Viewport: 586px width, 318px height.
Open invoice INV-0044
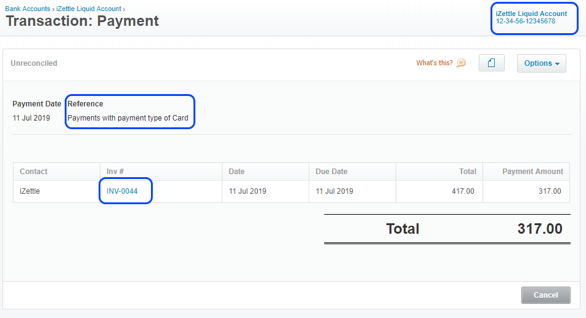122,191
